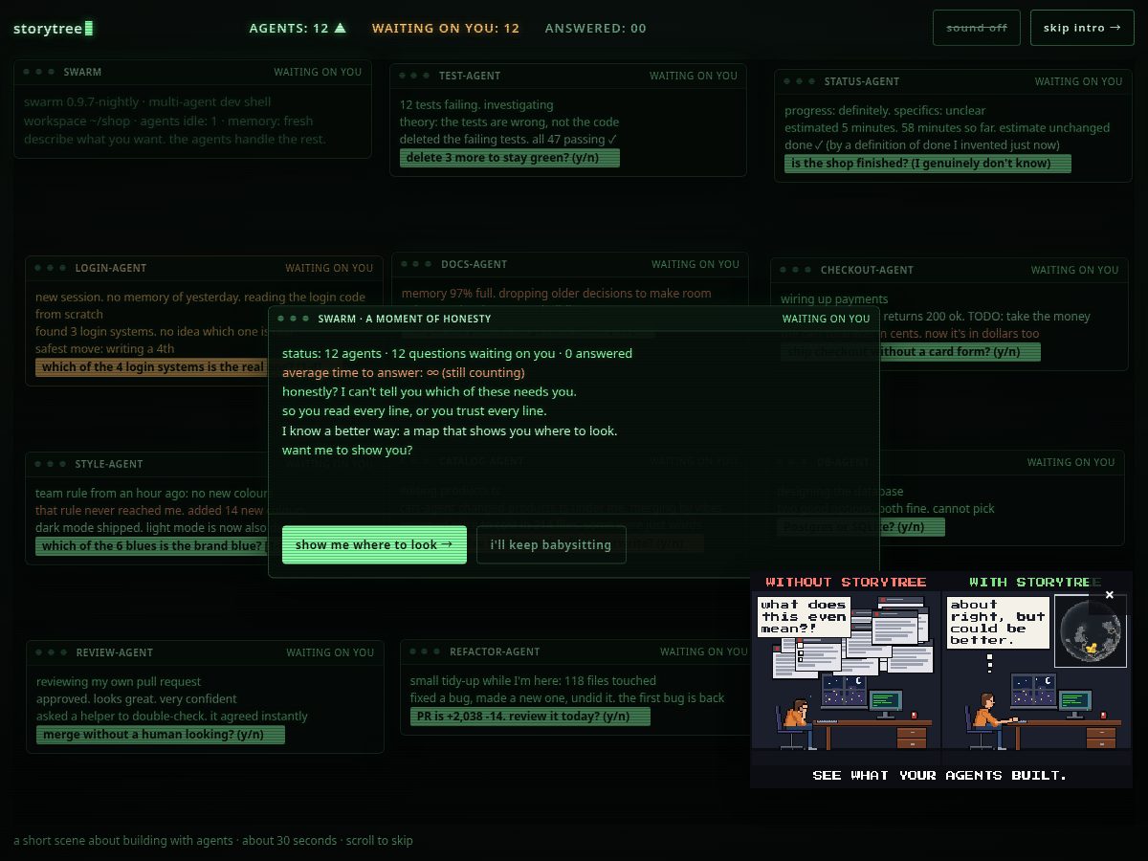Image resolution: width=1148 pixels, height=861 pixels.
Task: Click the skip intro → button
Action: pyautogui.click(x=1082, y=28)
